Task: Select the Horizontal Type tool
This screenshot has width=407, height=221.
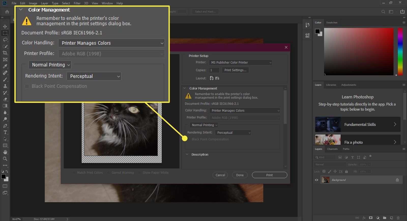Action: [x=5, y=132]
